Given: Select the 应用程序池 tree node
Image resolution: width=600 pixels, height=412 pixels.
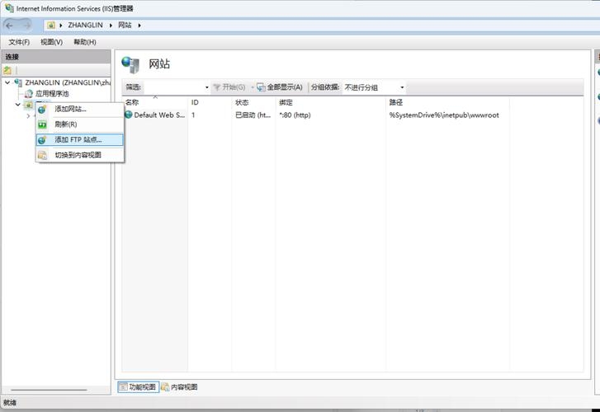Looking at the screenshot, I should click(51, 94).
